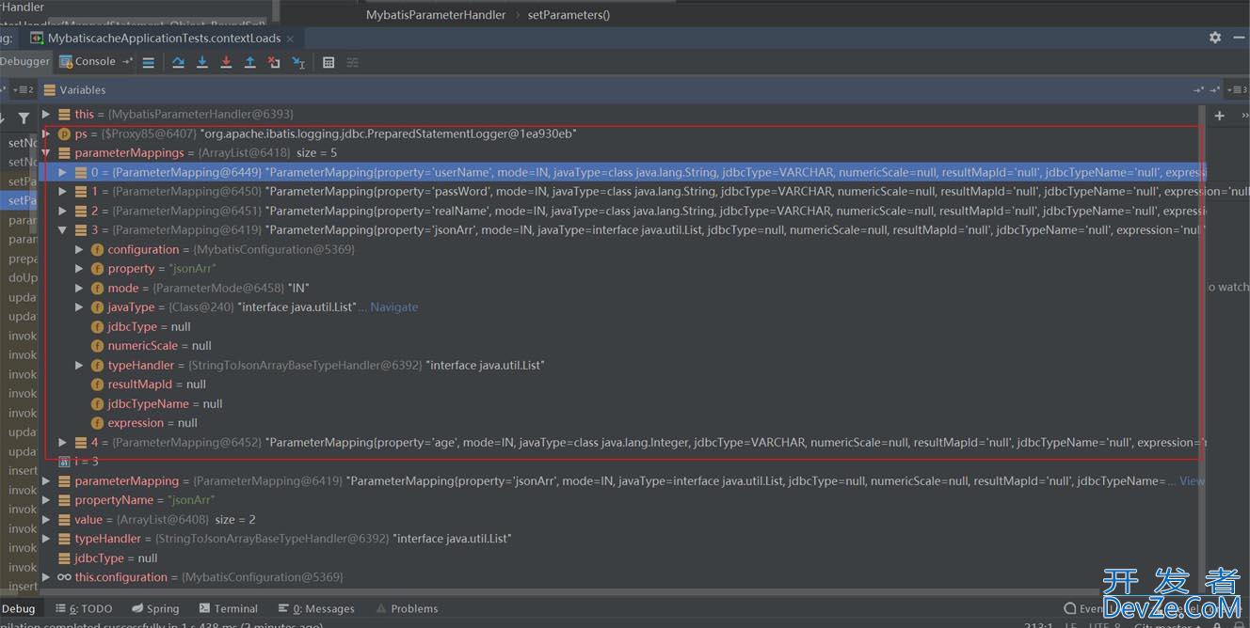Close the MybatiscacheApplicationTests.contextLoads tab
Image resolution: width=1250 pixels, height=628 pixels.
click(290, 39)
